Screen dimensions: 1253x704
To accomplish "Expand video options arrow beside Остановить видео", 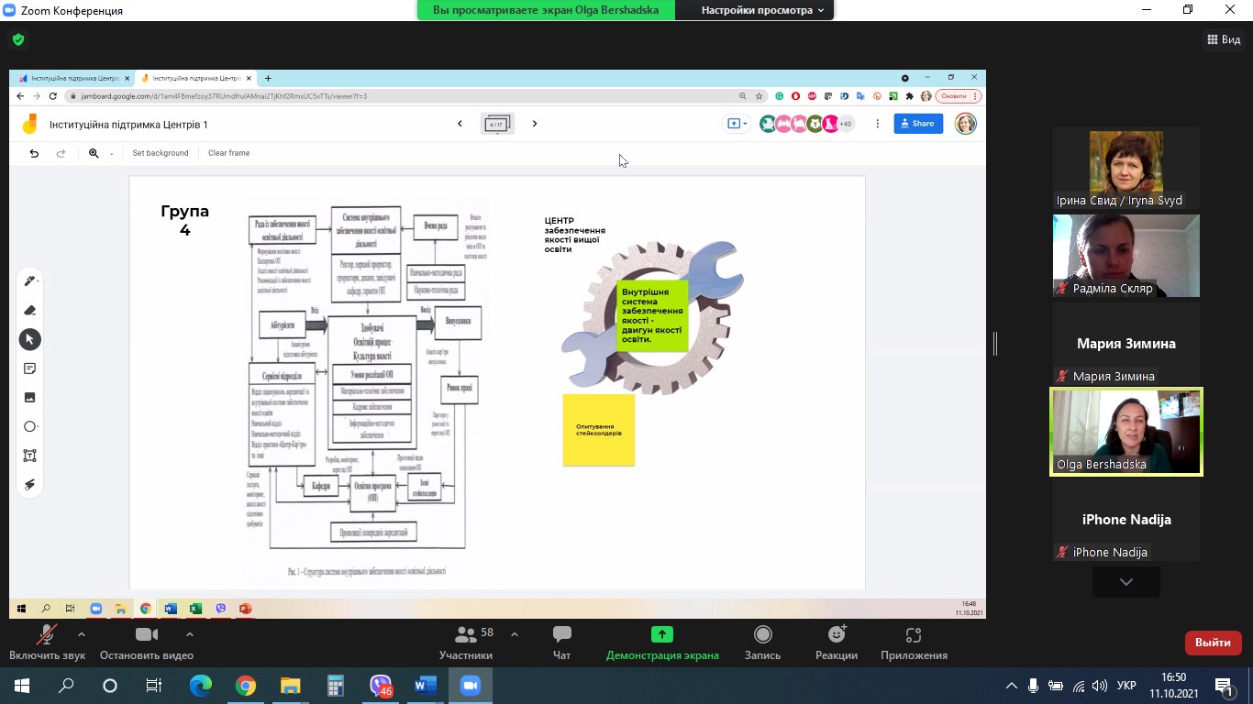I will (x=190, y=634).
